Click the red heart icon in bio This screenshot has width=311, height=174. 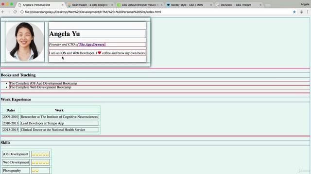point(99,53)
